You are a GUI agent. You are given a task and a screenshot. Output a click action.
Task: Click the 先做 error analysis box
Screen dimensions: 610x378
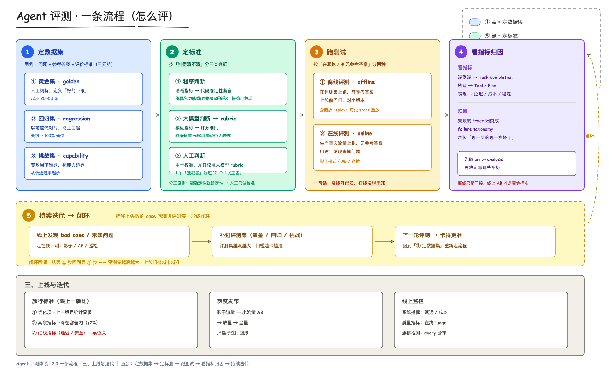(517, 163)
